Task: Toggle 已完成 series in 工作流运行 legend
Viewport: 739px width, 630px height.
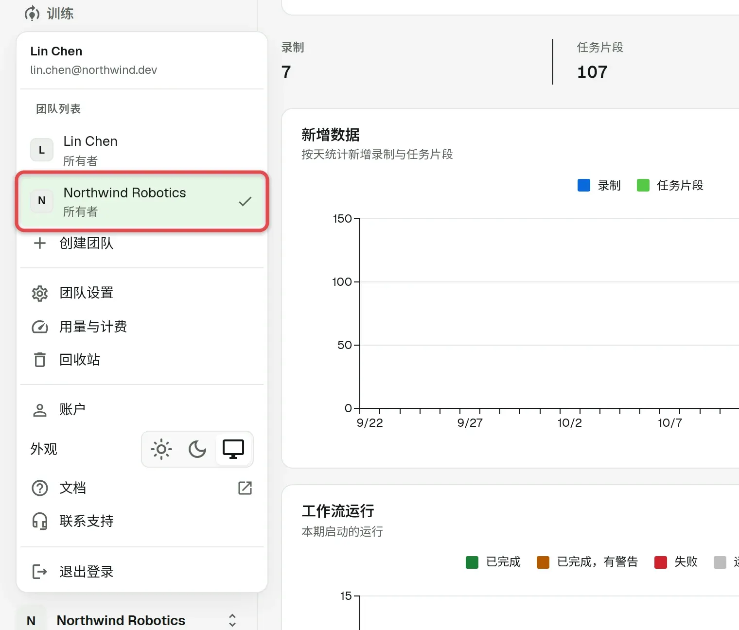Action: (x=493, y=562)
